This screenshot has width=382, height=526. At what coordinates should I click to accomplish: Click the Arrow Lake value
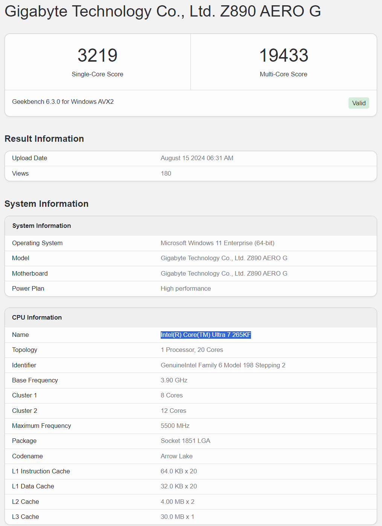[177, 456]
